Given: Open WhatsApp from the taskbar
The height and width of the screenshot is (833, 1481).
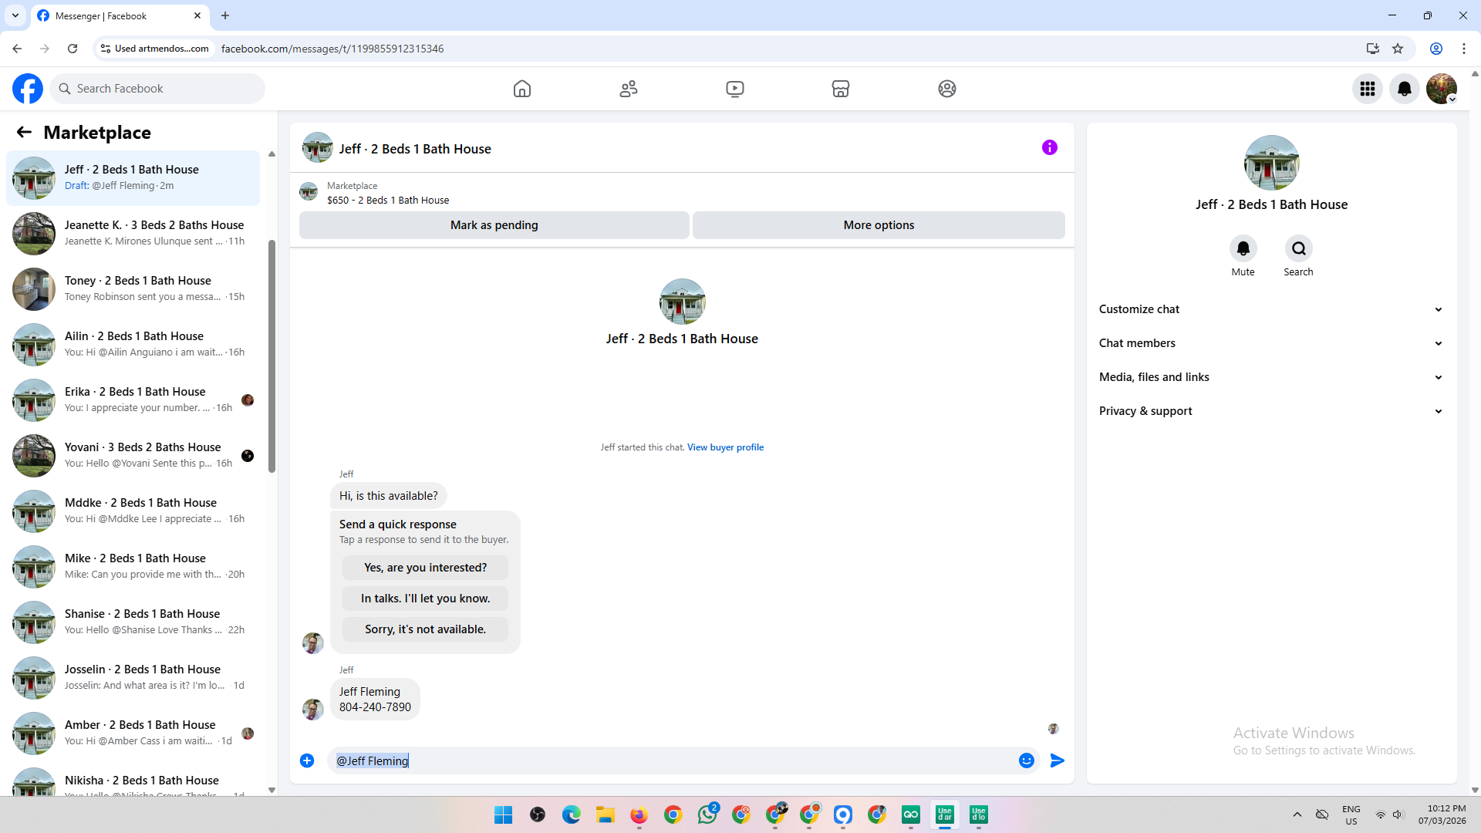Looking at the screenshot, I should [x=707, y=814].
